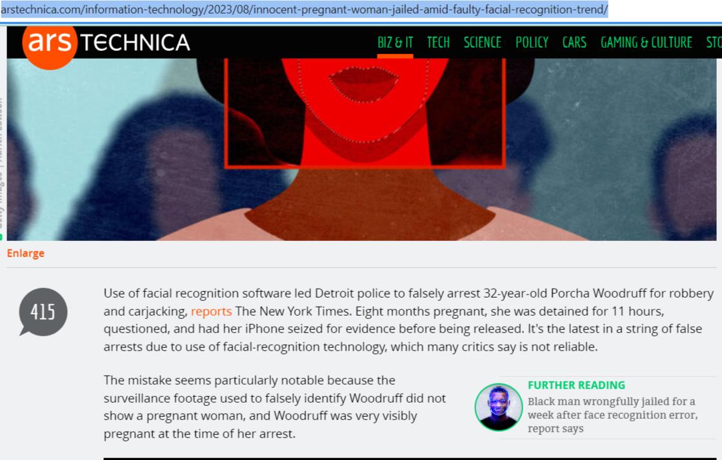722x460 pixels.
Task: Navigate to the CARS section
Action: [574, 43]
